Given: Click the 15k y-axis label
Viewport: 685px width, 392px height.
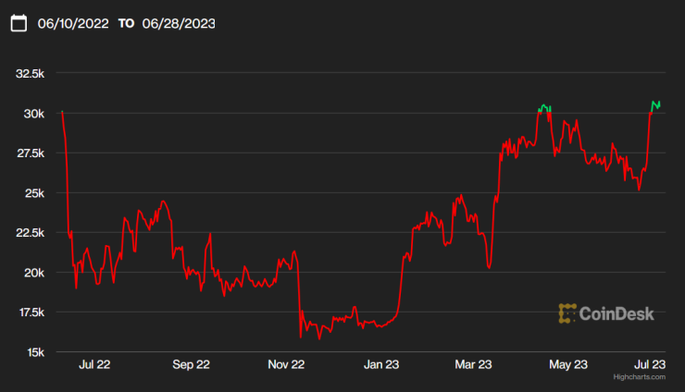Looking at the screenshot, I should [36, 352].
